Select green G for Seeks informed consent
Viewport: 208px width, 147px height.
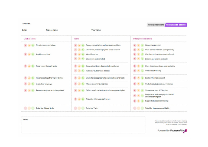click(x=142, y=78)
